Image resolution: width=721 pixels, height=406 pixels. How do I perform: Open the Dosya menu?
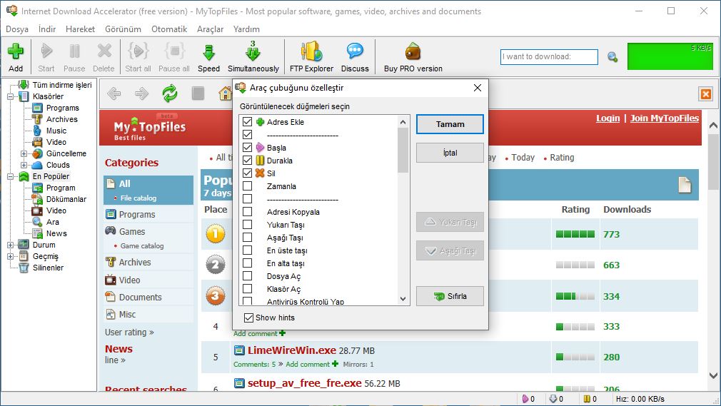pyautogui.click(x=17, y=29)
